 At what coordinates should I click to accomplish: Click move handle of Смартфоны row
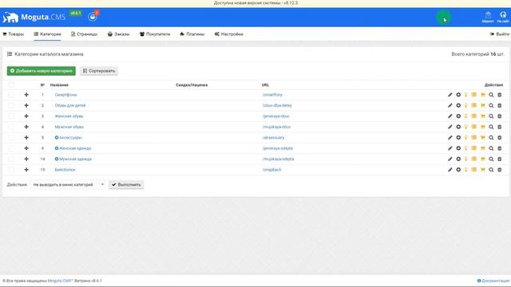click(26, 95)
